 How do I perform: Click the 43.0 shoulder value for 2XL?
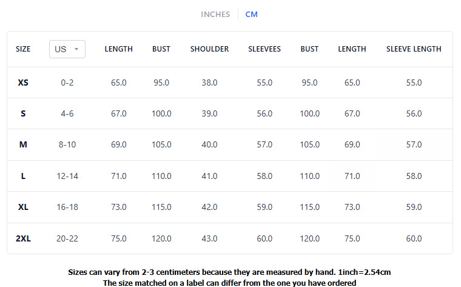click(209, 238)
